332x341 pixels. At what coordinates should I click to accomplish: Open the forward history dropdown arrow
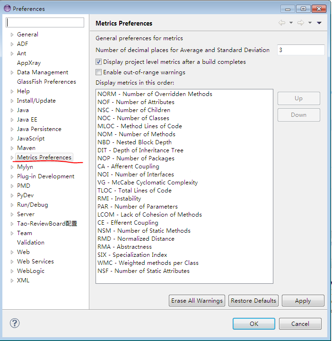pos(310,23)
